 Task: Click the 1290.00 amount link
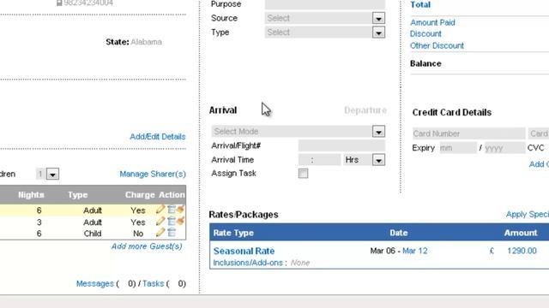pyautogui.click(x=522, y=251)
